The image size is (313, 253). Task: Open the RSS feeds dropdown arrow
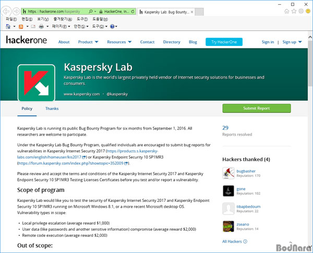tap(27, 27)
